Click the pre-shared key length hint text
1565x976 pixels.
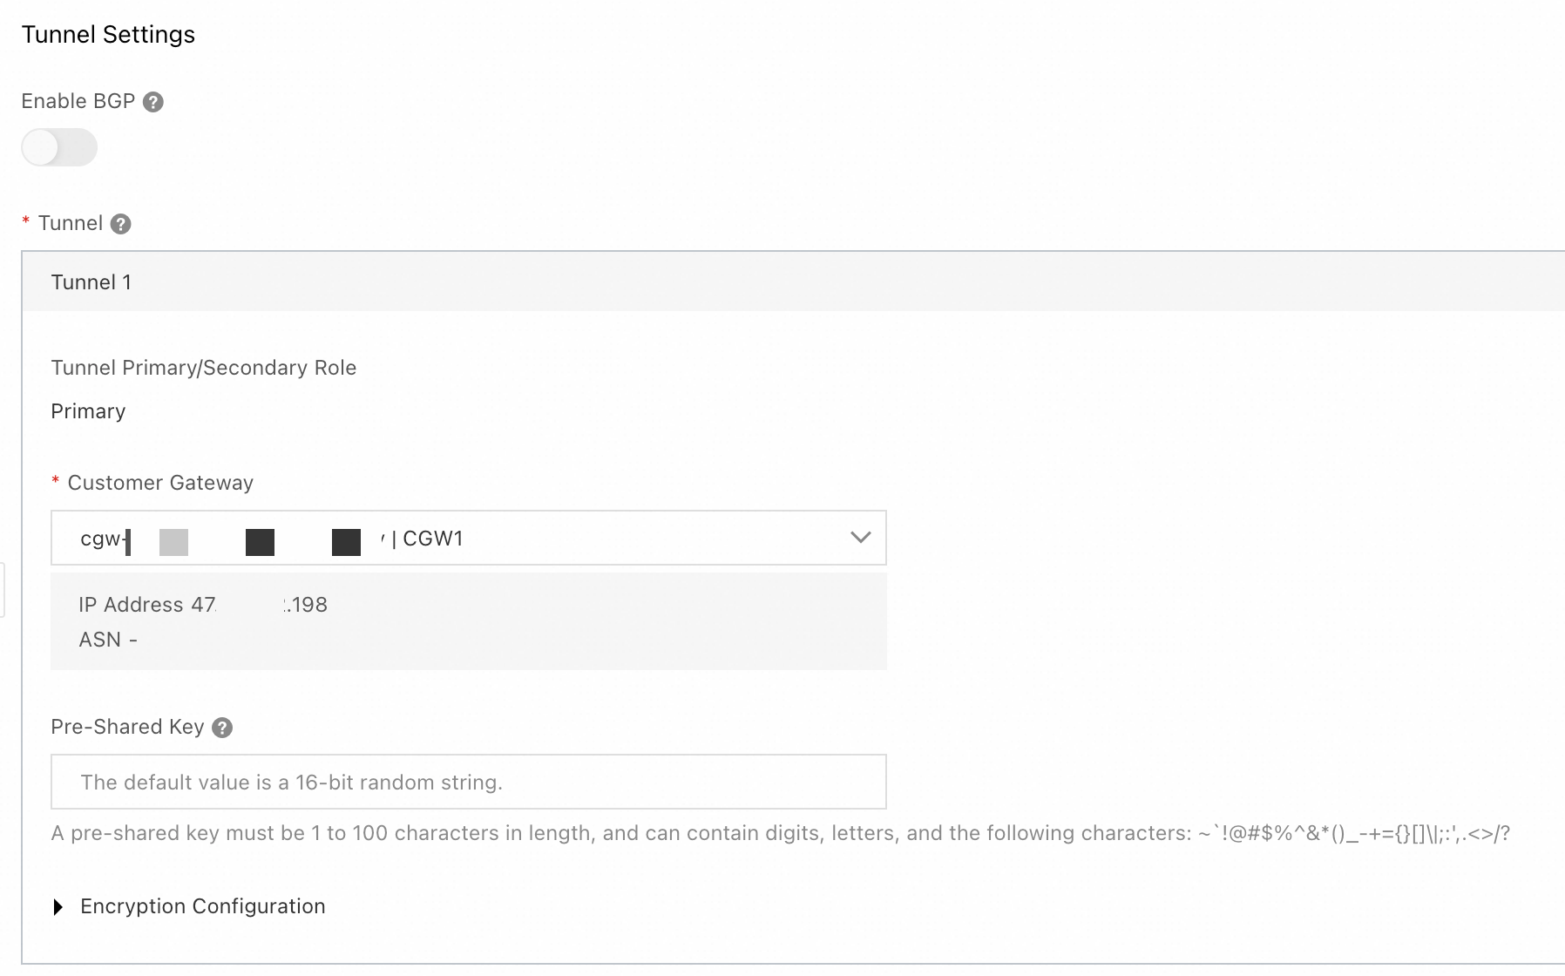[x=779, y=833]
